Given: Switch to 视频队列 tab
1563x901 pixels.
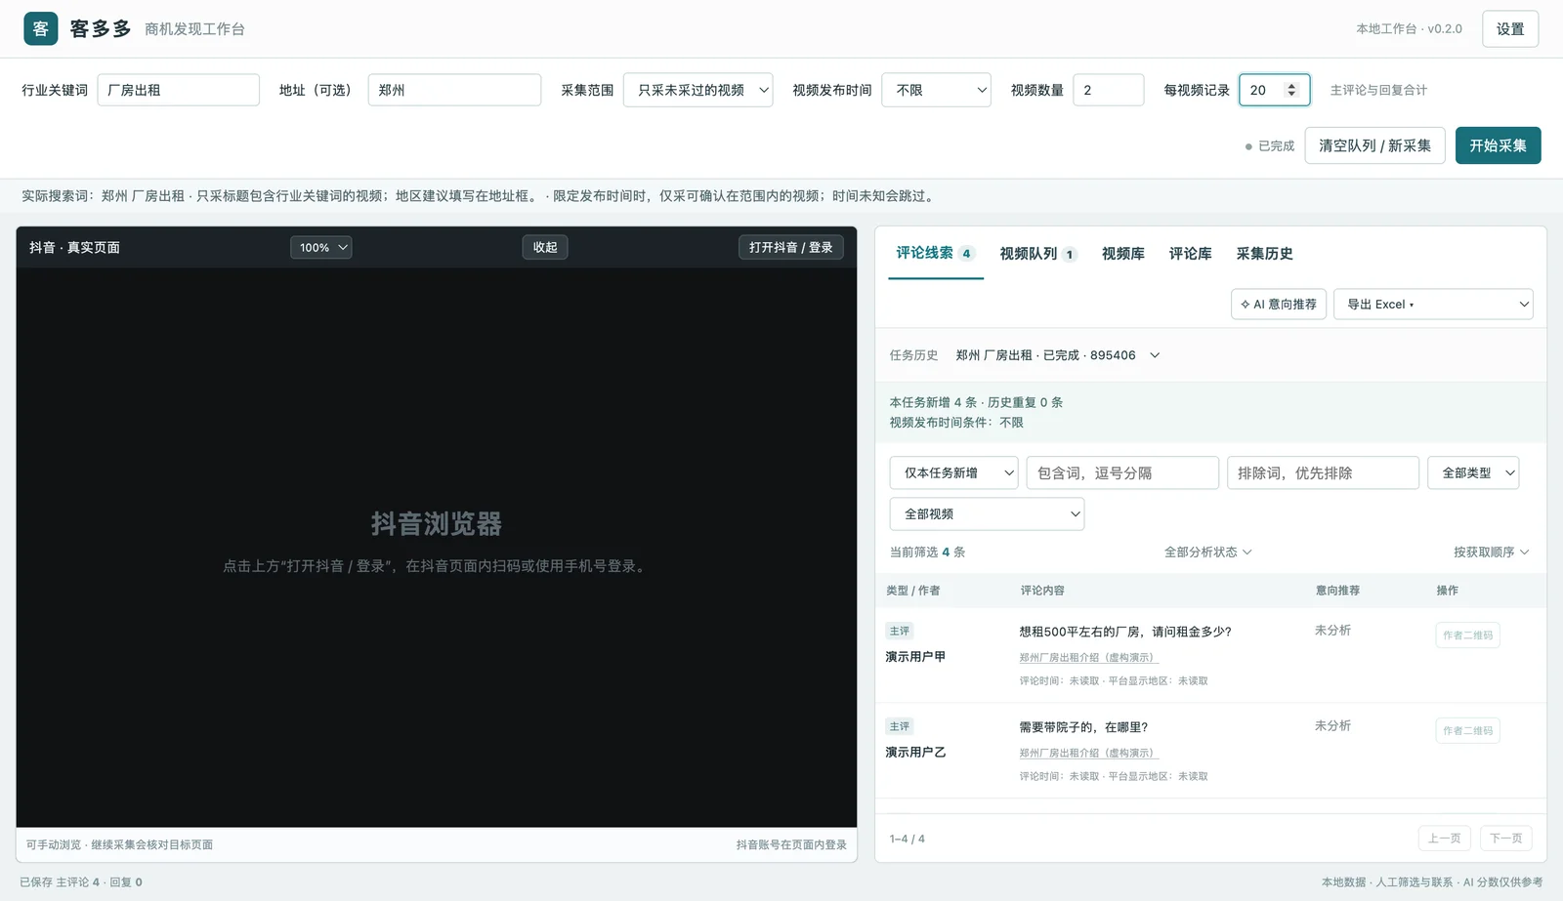Looking at the screenshot, I should (x=1037, y=254).
